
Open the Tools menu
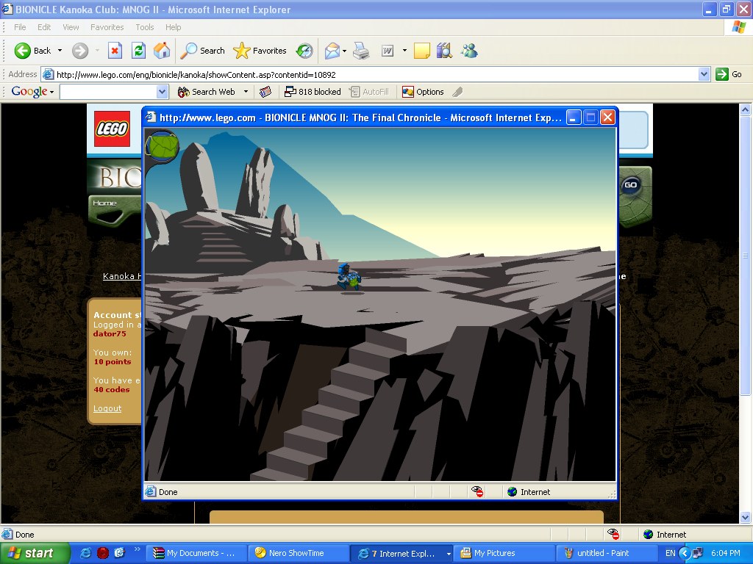[145, 27]
